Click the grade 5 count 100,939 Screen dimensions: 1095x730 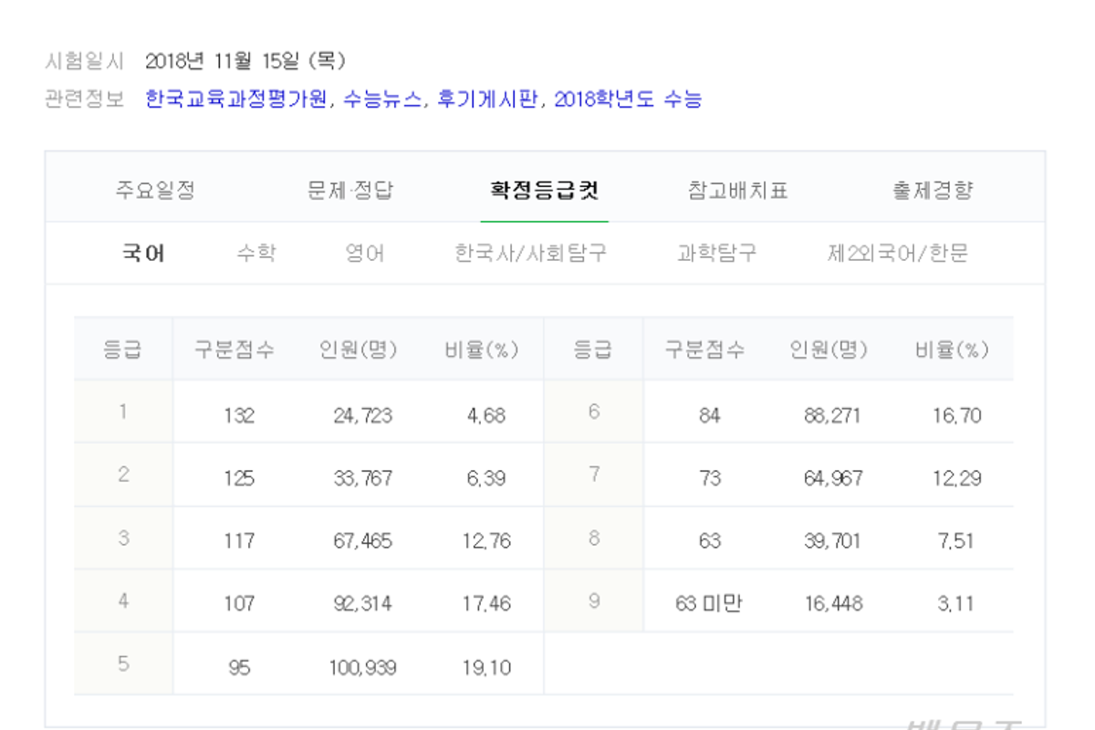(x=362, y=668)
